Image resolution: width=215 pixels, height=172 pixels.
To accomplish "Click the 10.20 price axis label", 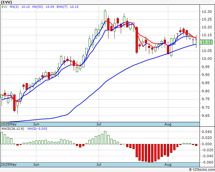I will pyautogui.click(x=207, y=27).
